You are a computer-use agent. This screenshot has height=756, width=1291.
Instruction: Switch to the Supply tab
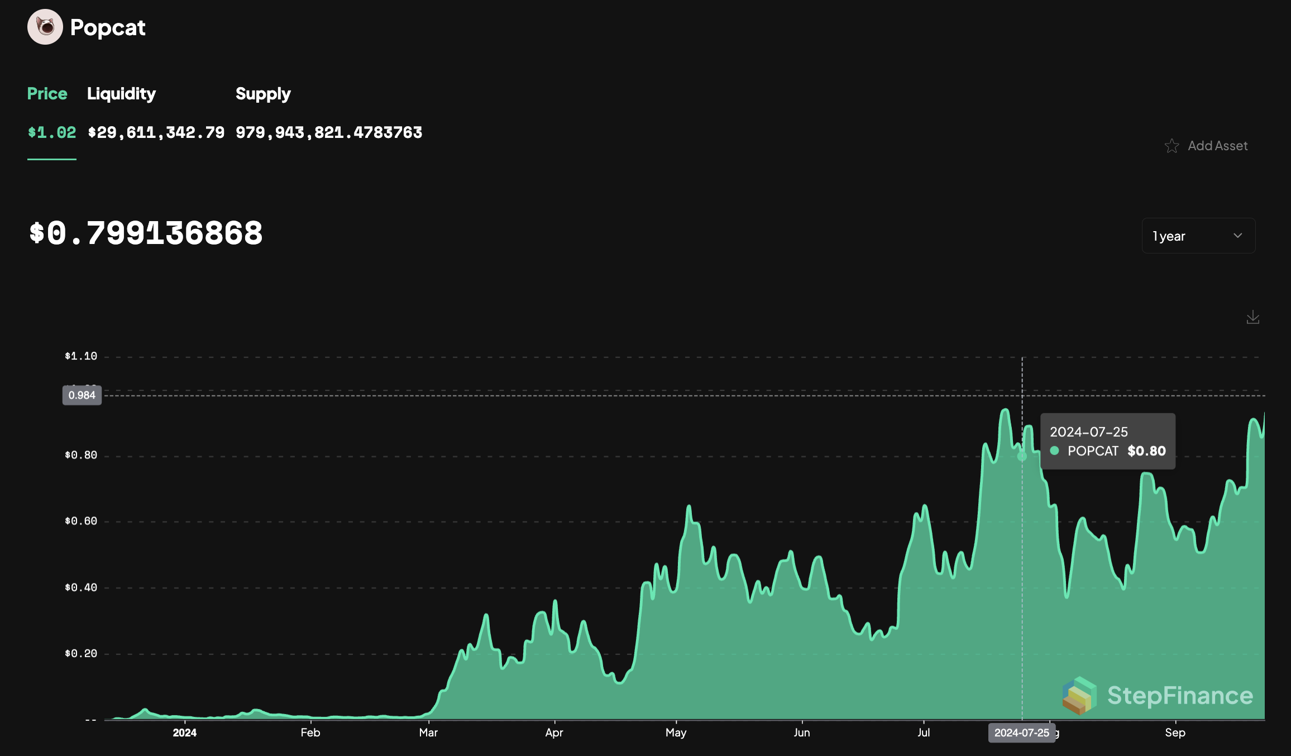point(263,93)
